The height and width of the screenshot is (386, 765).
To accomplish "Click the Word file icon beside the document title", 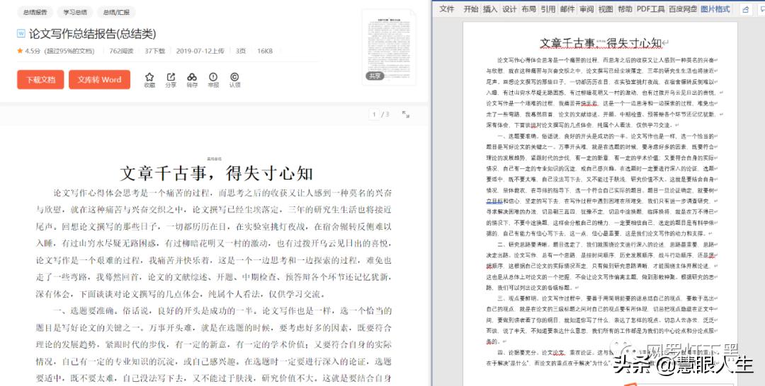I will (x=21, y=34).
